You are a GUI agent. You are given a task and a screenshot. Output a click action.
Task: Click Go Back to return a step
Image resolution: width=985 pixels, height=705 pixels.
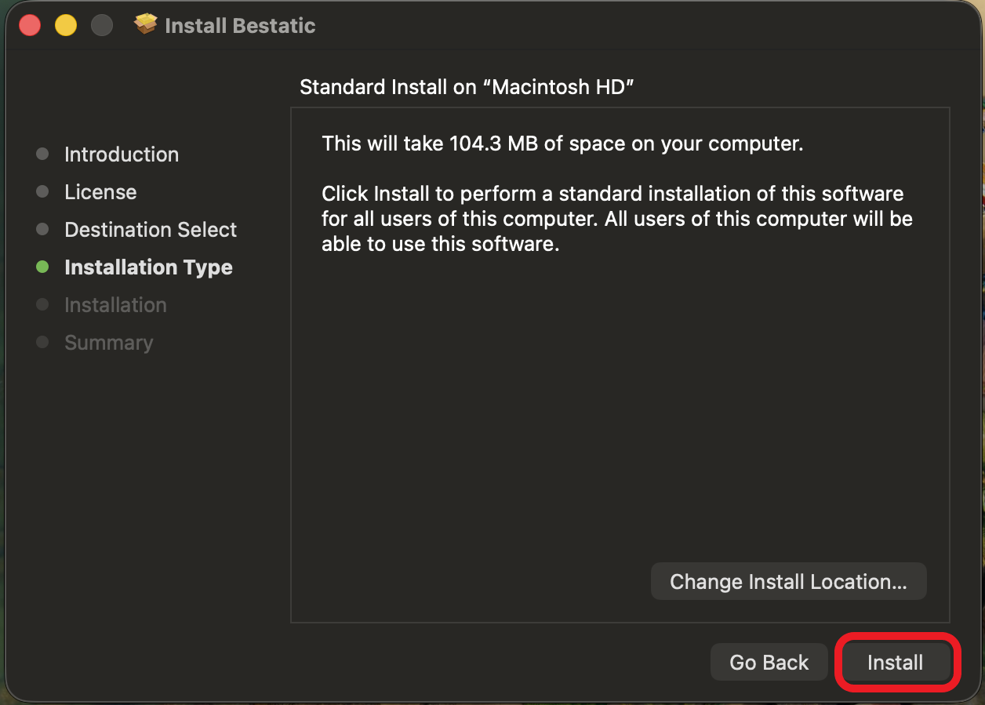point(769,662)
